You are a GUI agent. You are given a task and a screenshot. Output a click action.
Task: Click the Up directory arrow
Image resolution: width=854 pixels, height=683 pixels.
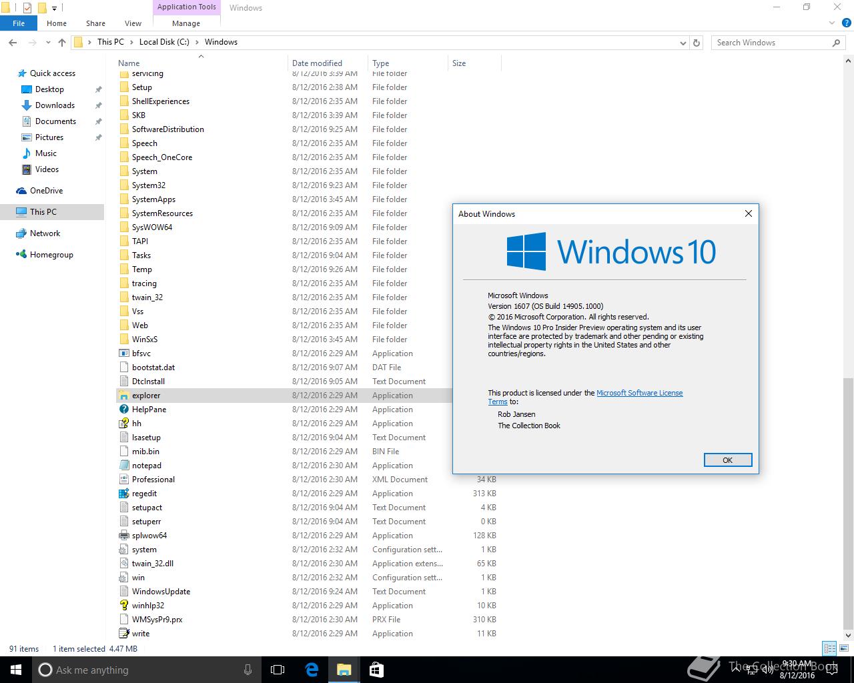[62, 43]
